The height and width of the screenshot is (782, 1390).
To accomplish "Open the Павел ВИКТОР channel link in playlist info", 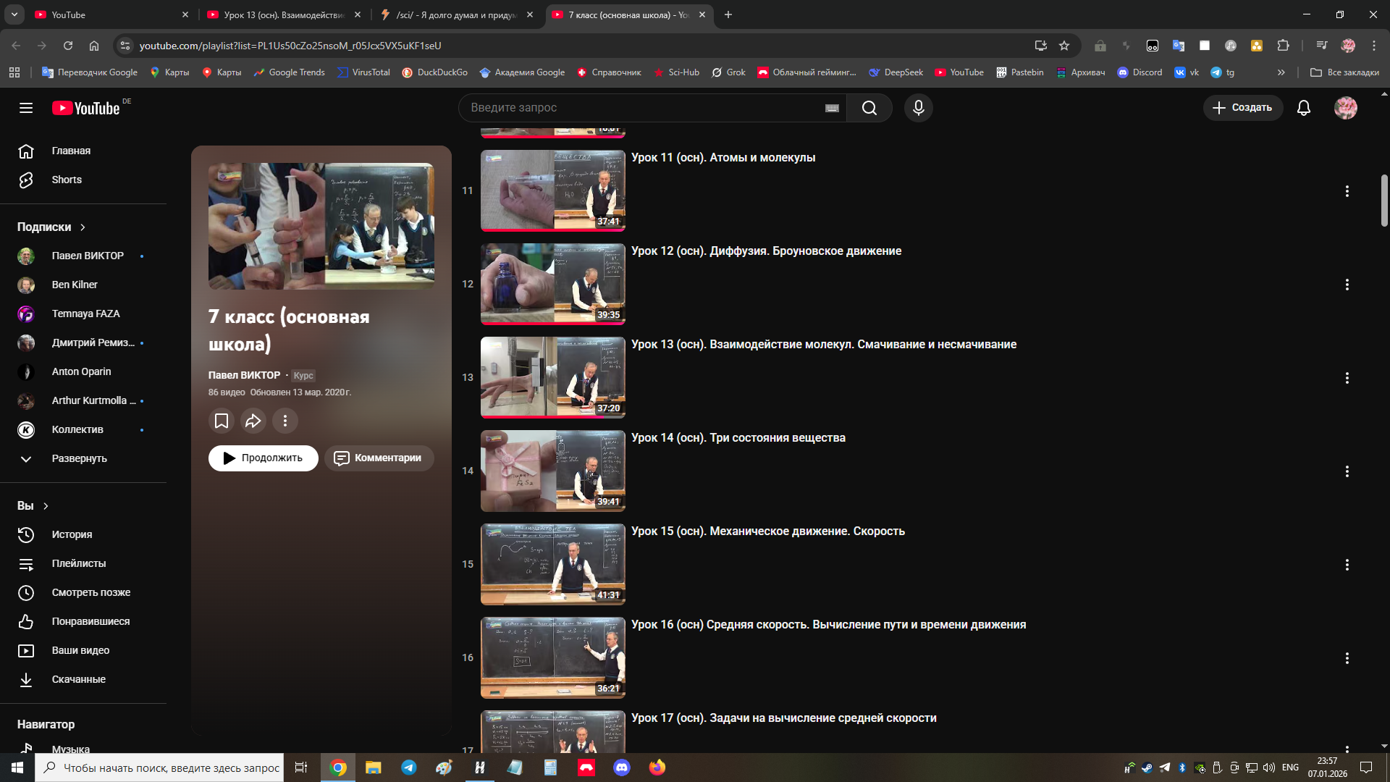I will (244, 375).
